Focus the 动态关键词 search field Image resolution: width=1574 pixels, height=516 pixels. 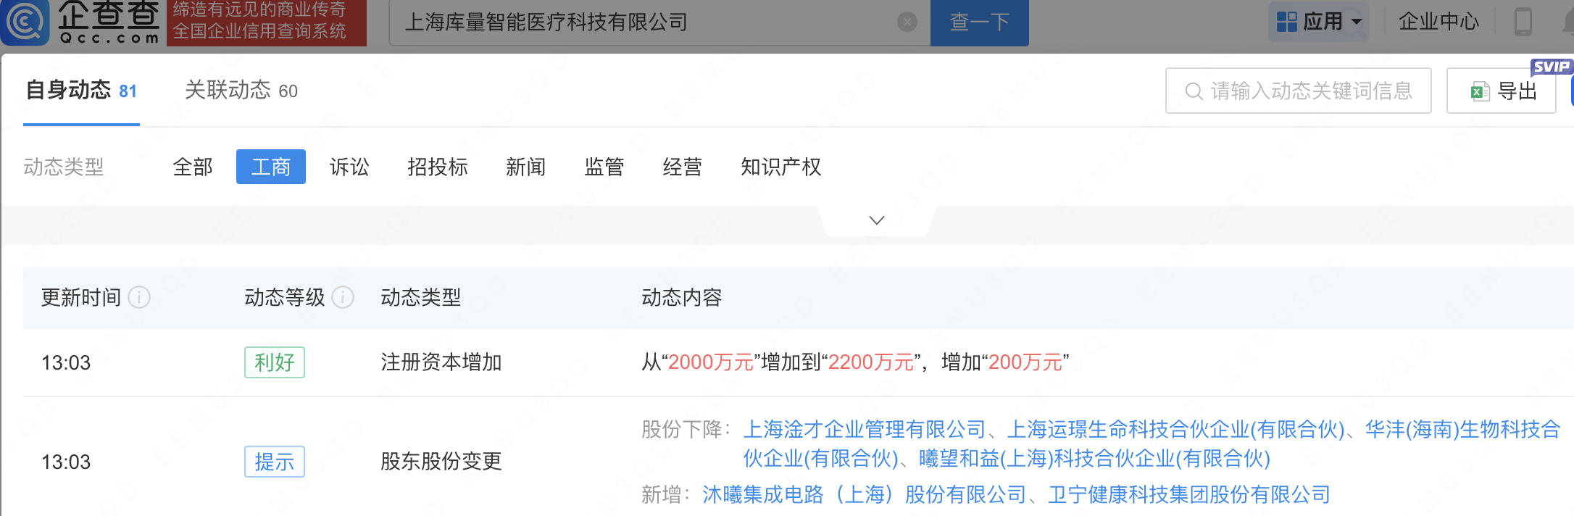click(1309, 91)
